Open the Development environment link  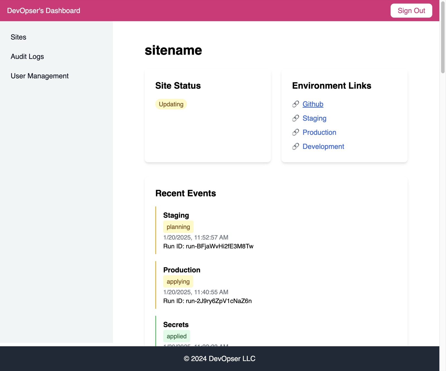point(323,147)
